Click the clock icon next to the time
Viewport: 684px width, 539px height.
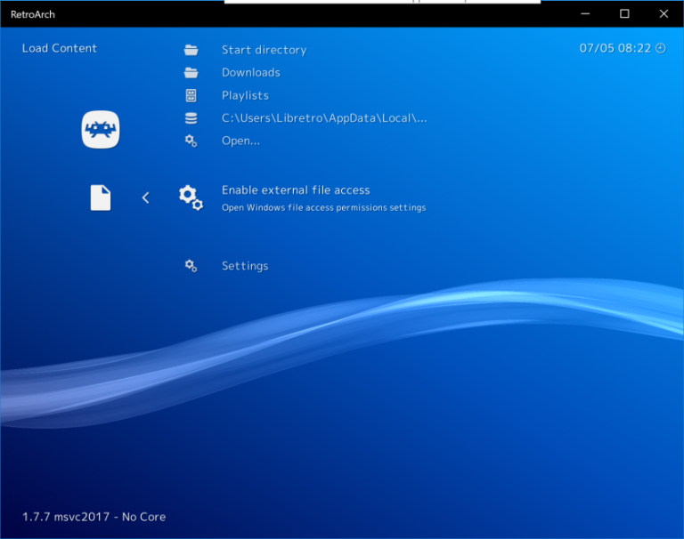pos(660,48)
